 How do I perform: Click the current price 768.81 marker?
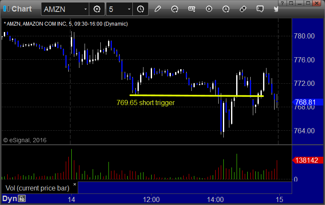[308, 102]
